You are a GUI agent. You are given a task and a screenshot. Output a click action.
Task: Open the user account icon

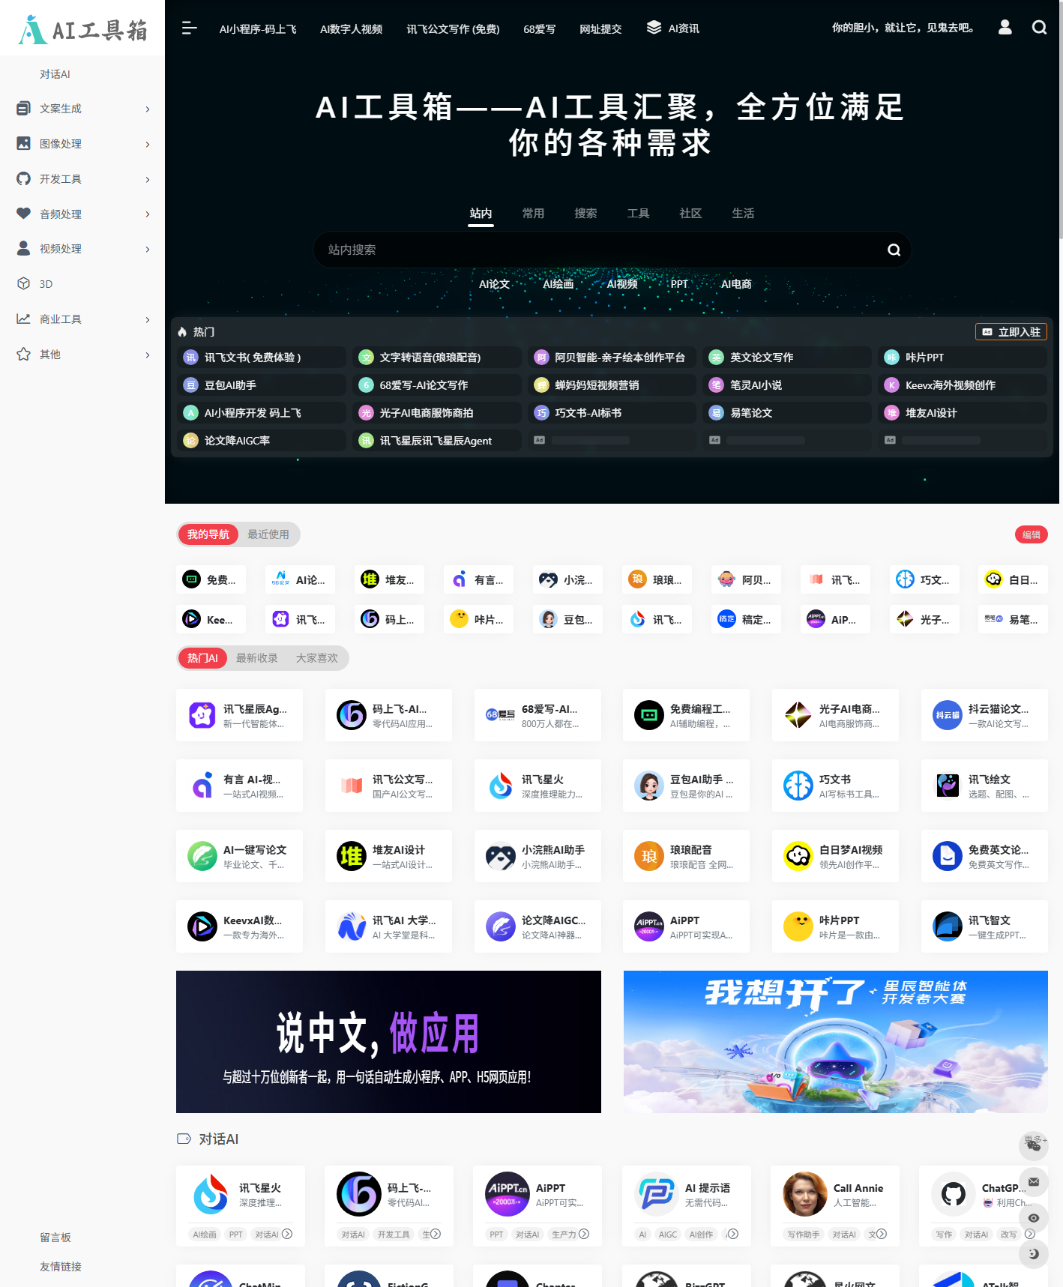pyautogui.click(x=1005, y=28)
